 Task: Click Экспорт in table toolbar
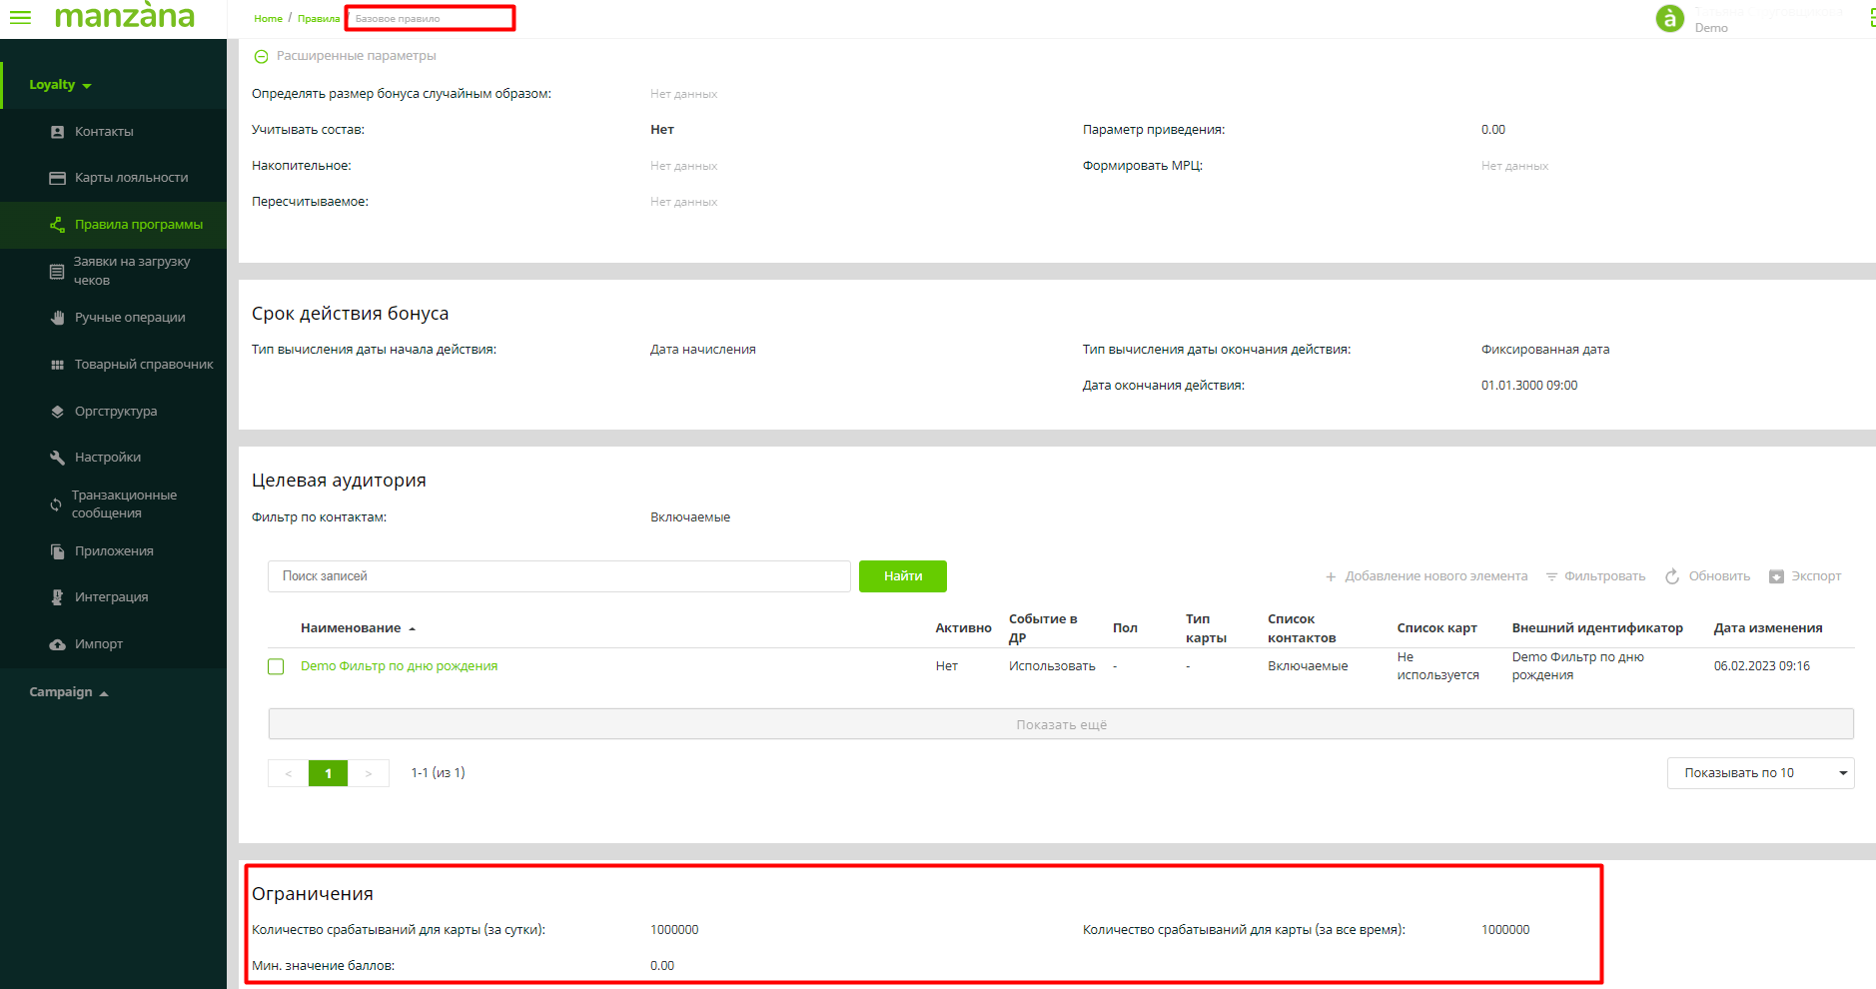[x=1804, y=576]
